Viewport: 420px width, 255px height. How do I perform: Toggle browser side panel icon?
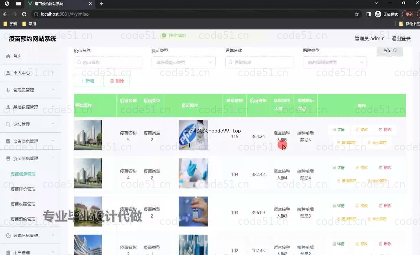coord(368,14)
